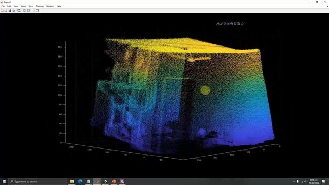This screenshot has width=329, height=185.
Task: Open File Explorer from the taskbar
Action: pos(72,181)
